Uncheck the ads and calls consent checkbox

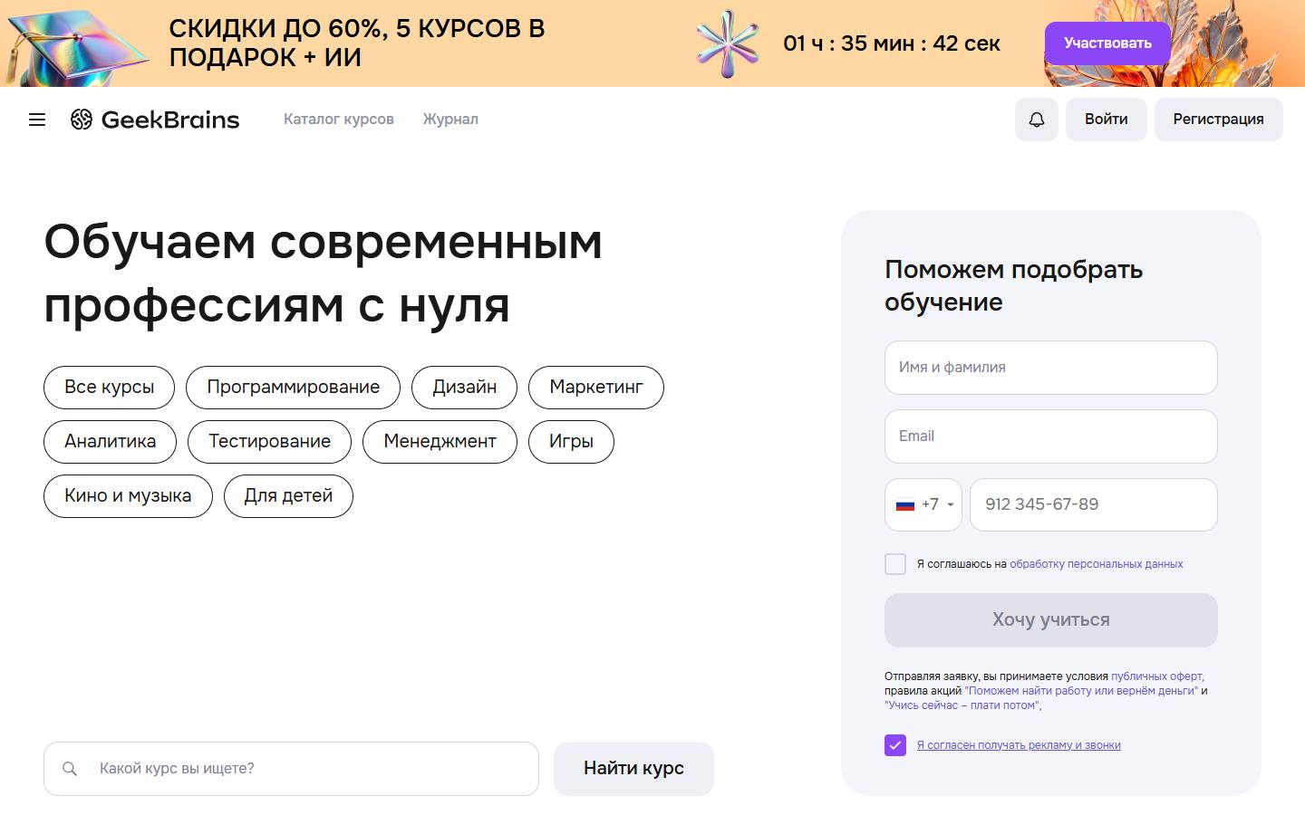(x=895, y=745)
